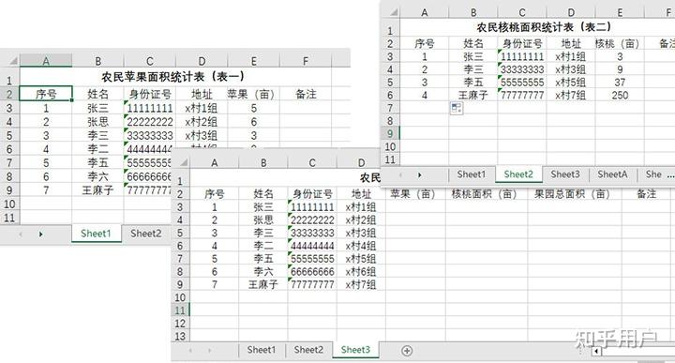
Task: Open Sheet1 tab in table one window
Action: click(x=96, y=234)
